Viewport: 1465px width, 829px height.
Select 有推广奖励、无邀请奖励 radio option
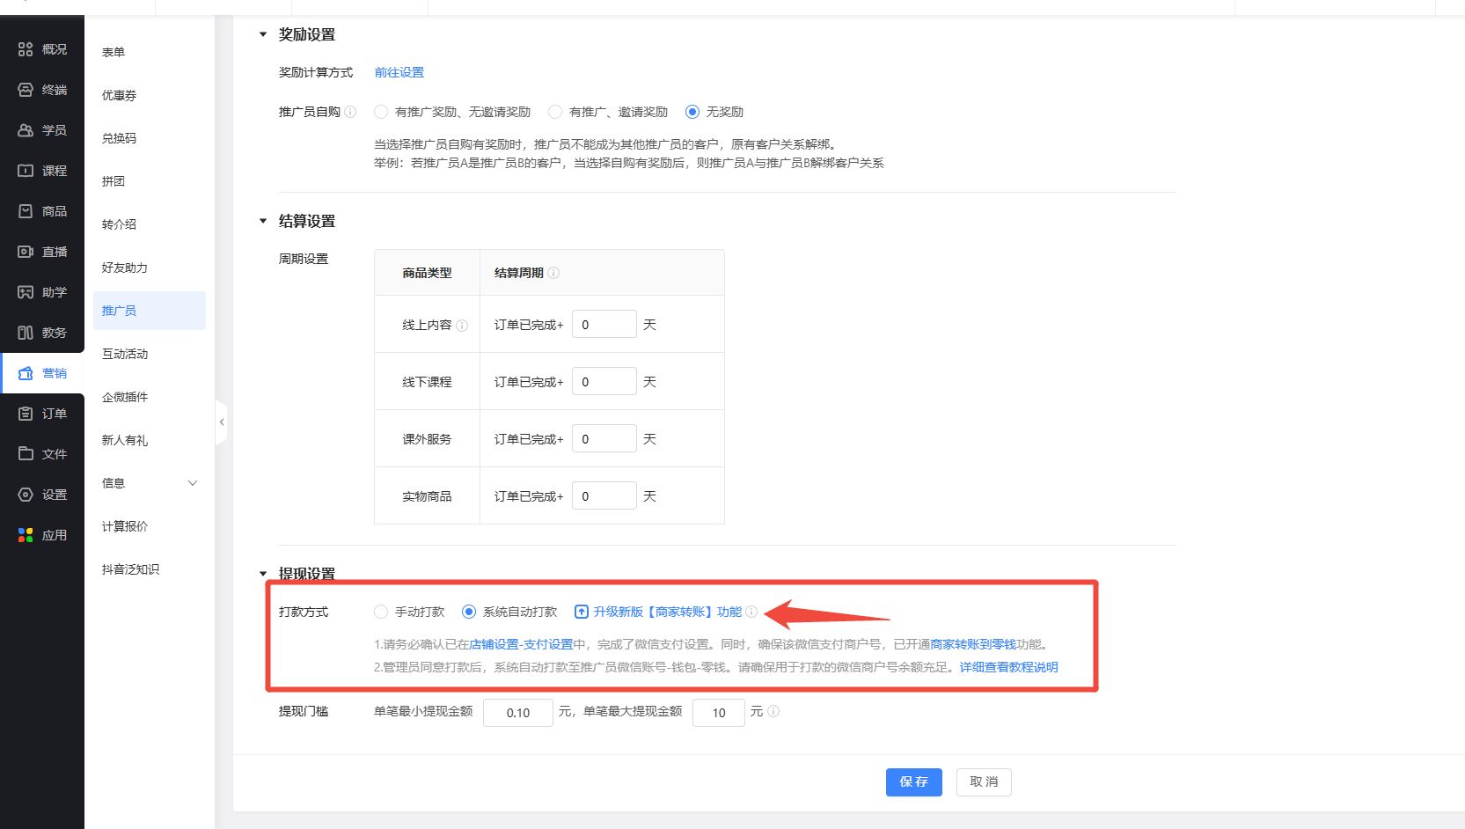point(381,112)
